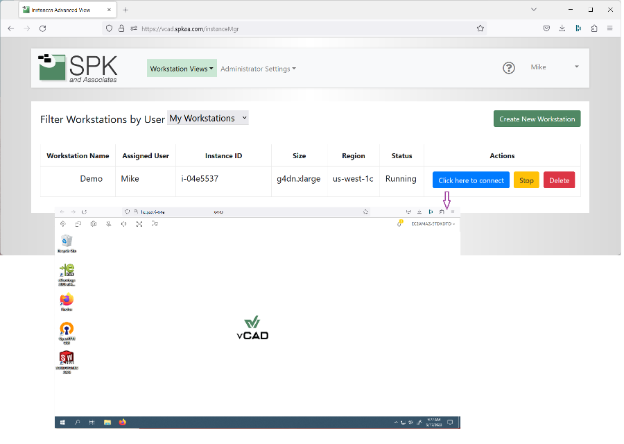
Task: Open the SOLIDWORKS desktop shortcut
Action: point(67,361)
